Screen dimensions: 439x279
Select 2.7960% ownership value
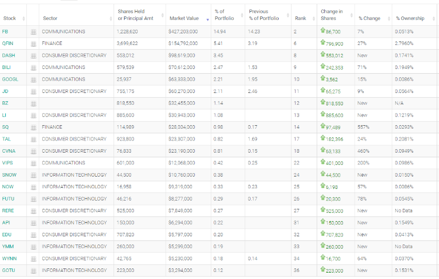point(404,43)
